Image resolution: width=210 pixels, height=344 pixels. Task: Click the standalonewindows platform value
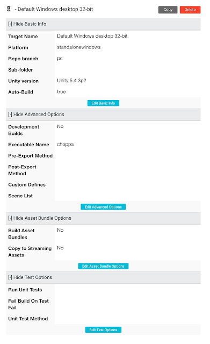[79, 47]
